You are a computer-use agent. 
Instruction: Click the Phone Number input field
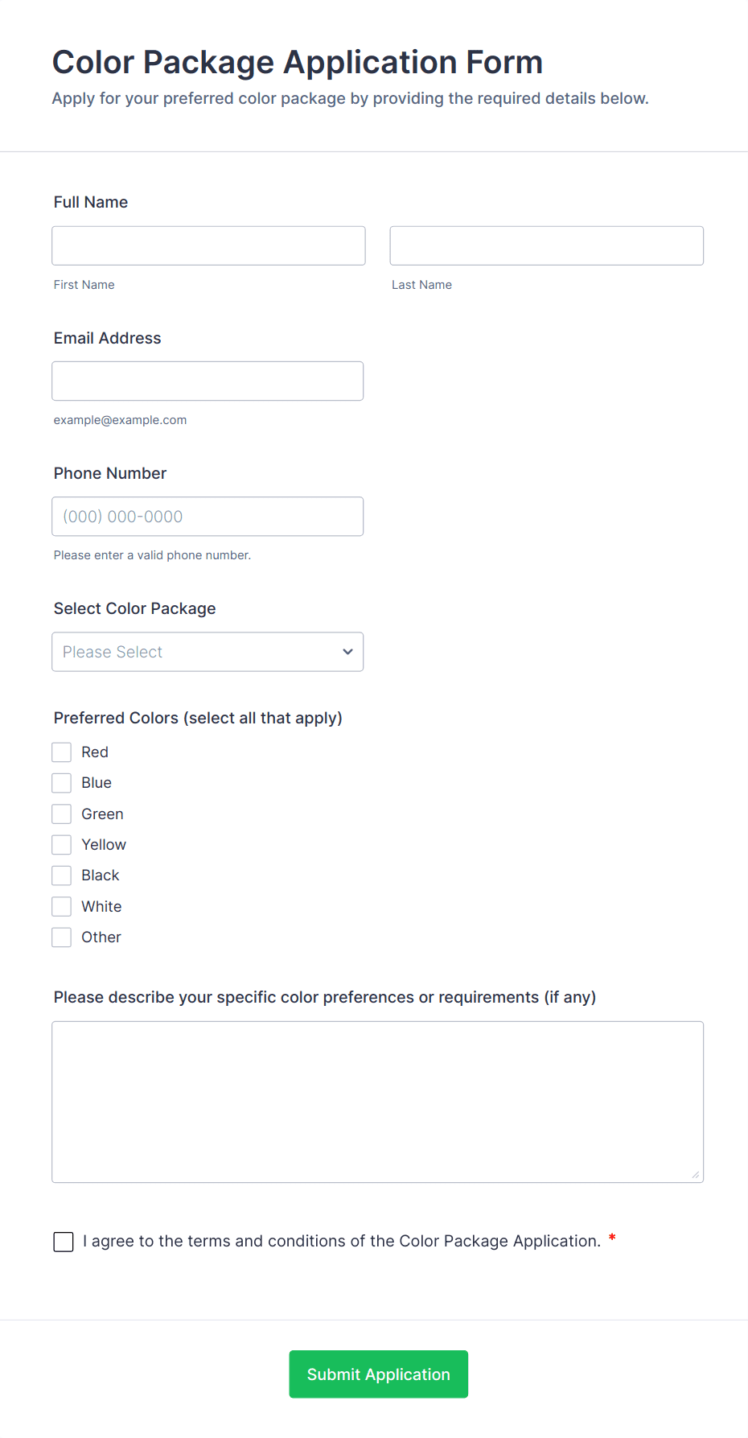point(208,517)
